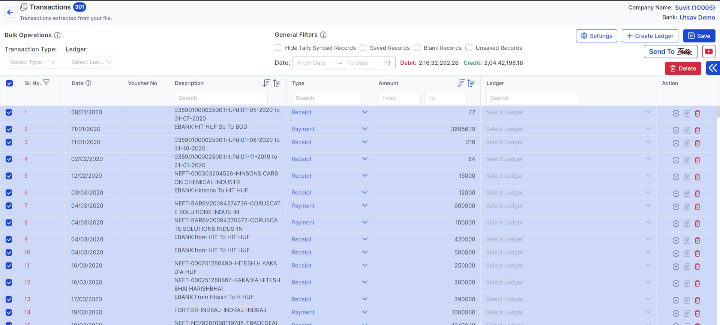Sort Amount column ascending
This screenshot has height=325, width=720.
[471, 83]
